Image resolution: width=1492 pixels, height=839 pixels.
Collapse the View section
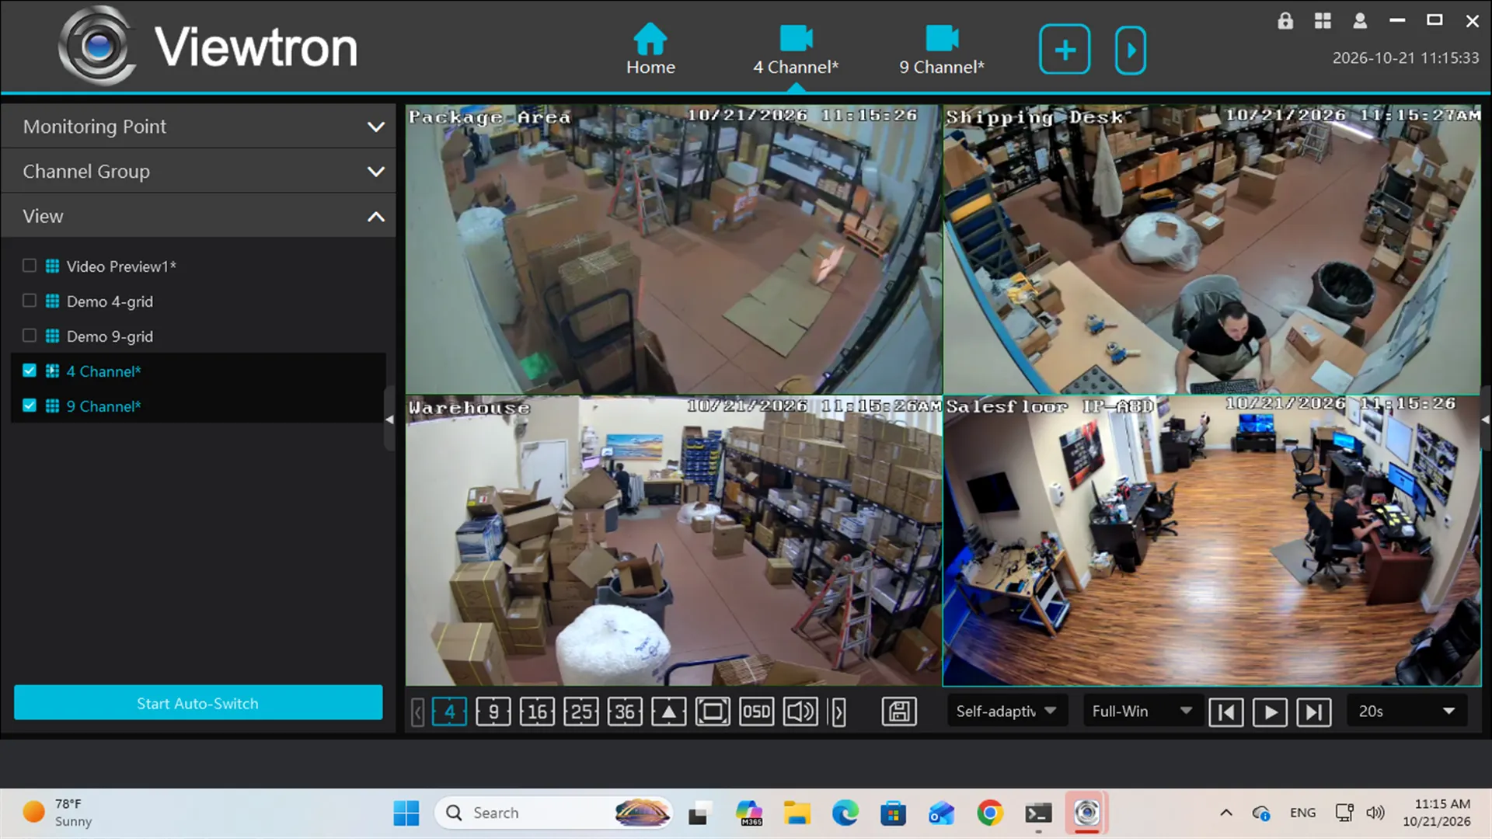[x=198, y=217]
